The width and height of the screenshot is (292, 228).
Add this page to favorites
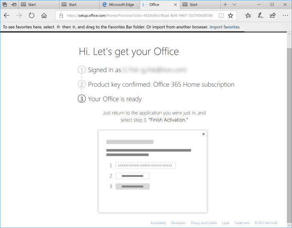point(230,15)
